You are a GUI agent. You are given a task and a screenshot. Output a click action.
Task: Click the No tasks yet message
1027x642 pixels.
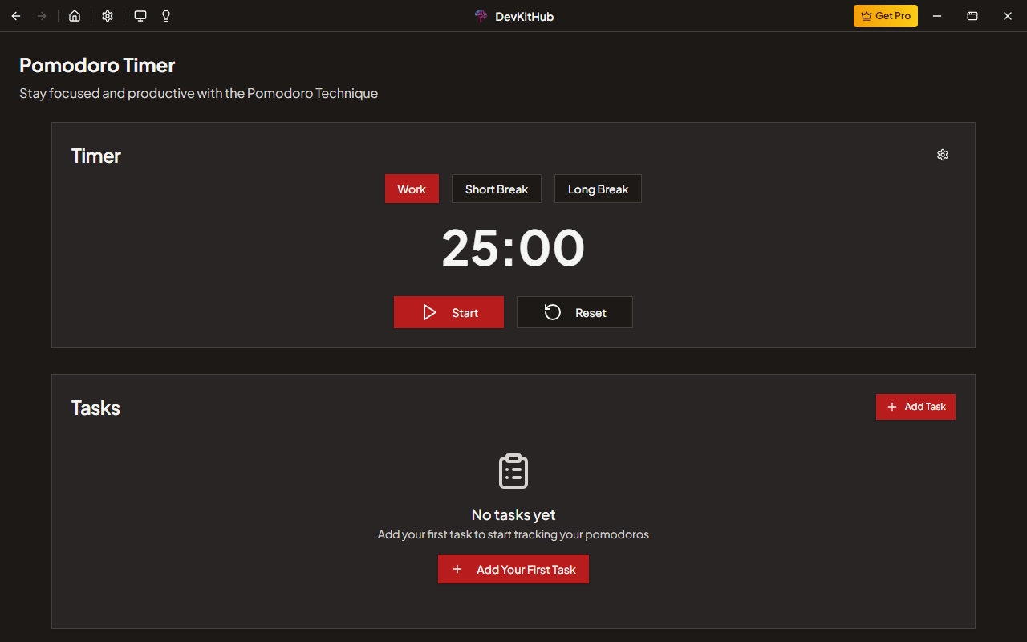(513, 514)
